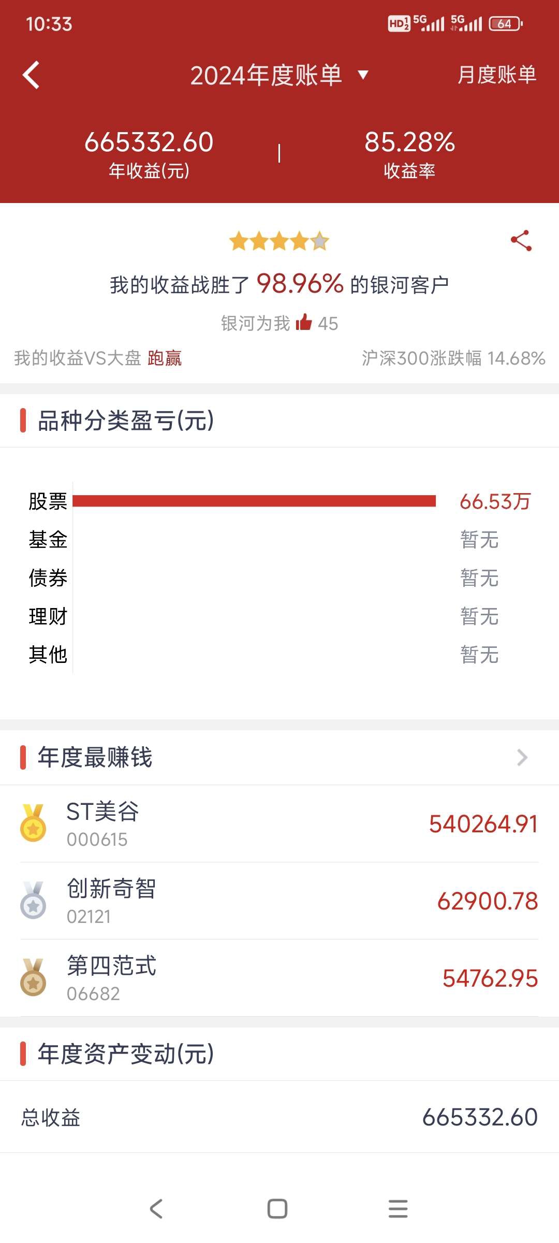The height and width of the screenshot is (1243, 559).
Task: Tap the back arrow in the header
Action: (31, 75)
